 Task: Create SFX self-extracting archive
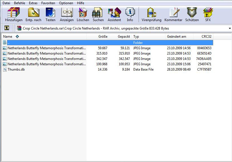[208, 15]
